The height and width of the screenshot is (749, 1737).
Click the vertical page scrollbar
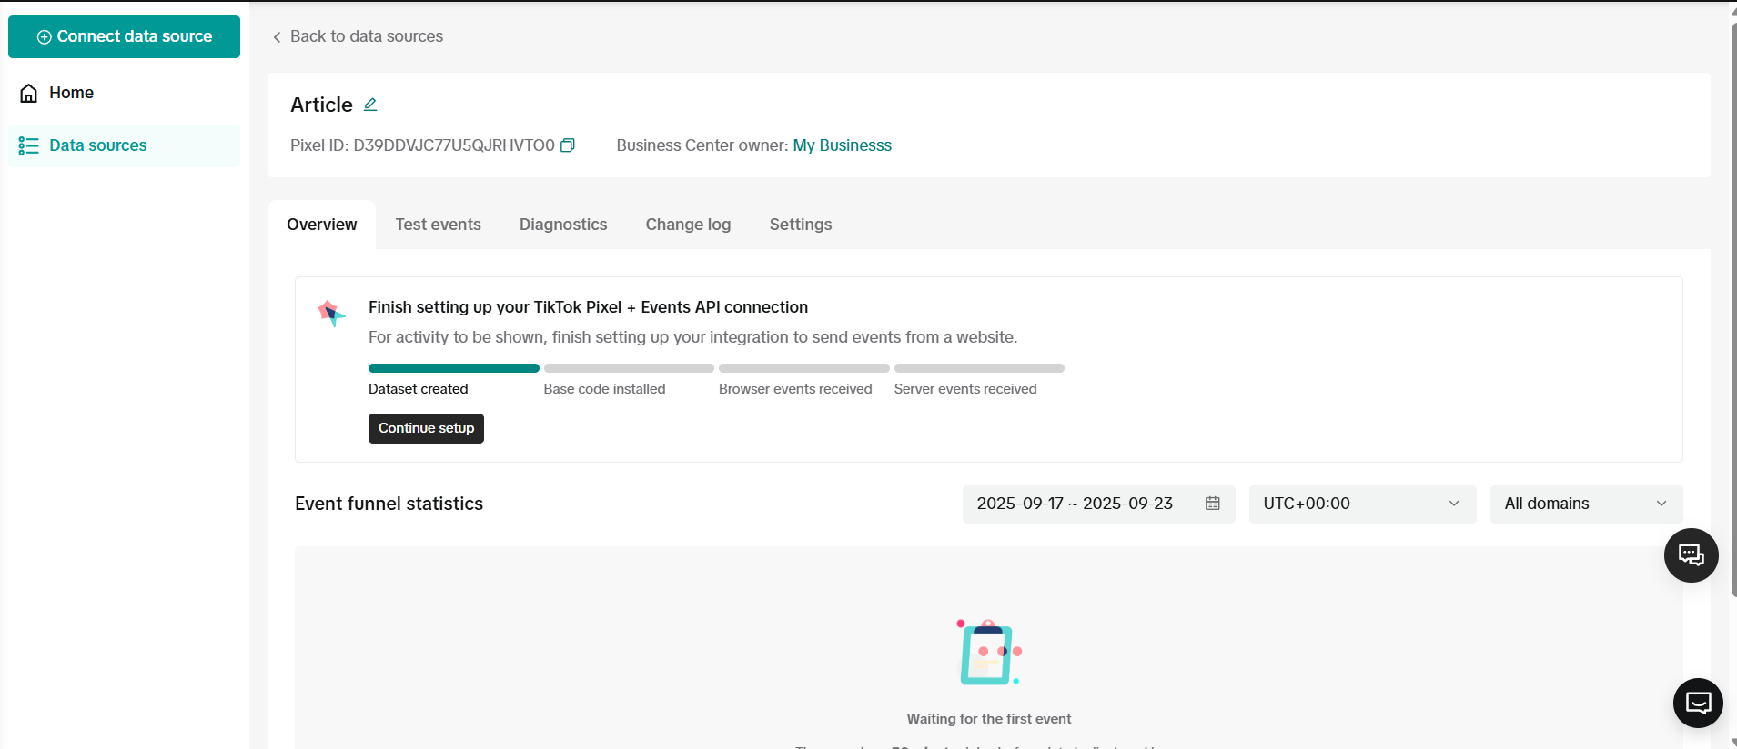(1732, 309)
